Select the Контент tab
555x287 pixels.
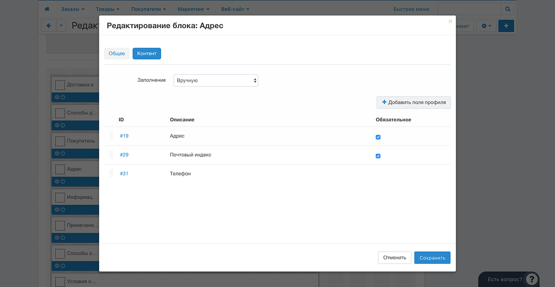146,54
